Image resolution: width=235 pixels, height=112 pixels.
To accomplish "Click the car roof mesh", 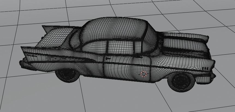I will [113, 28].
